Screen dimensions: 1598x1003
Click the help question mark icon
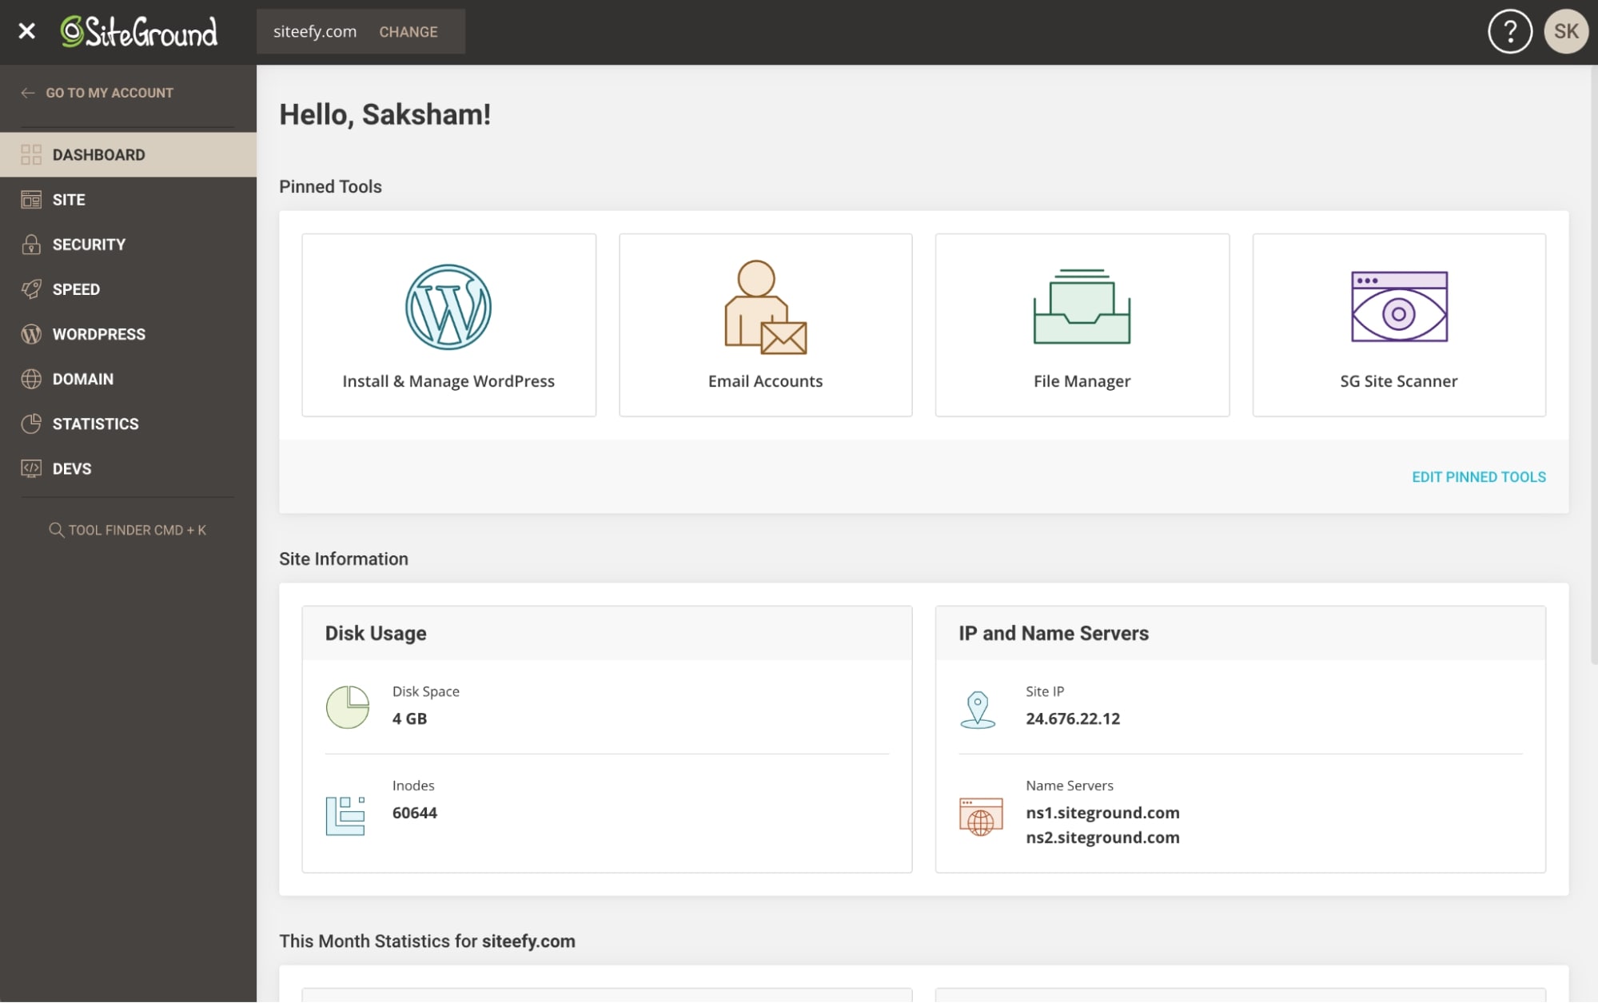[1510, 31]
